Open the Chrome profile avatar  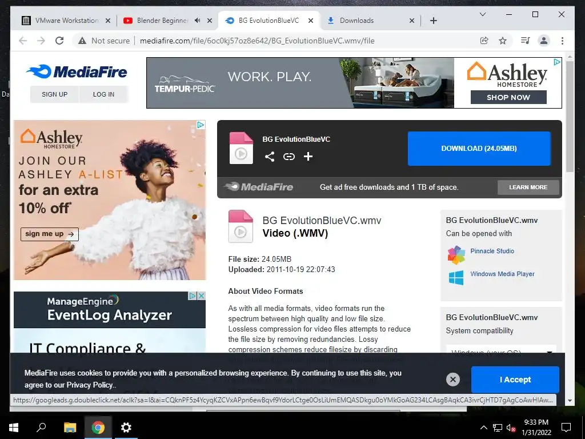(544, 41)
